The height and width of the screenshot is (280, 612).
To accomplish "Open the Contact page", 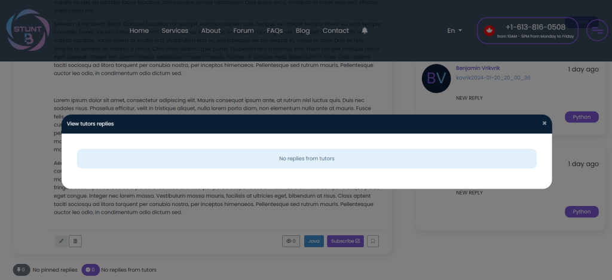I will coord(336,30).
